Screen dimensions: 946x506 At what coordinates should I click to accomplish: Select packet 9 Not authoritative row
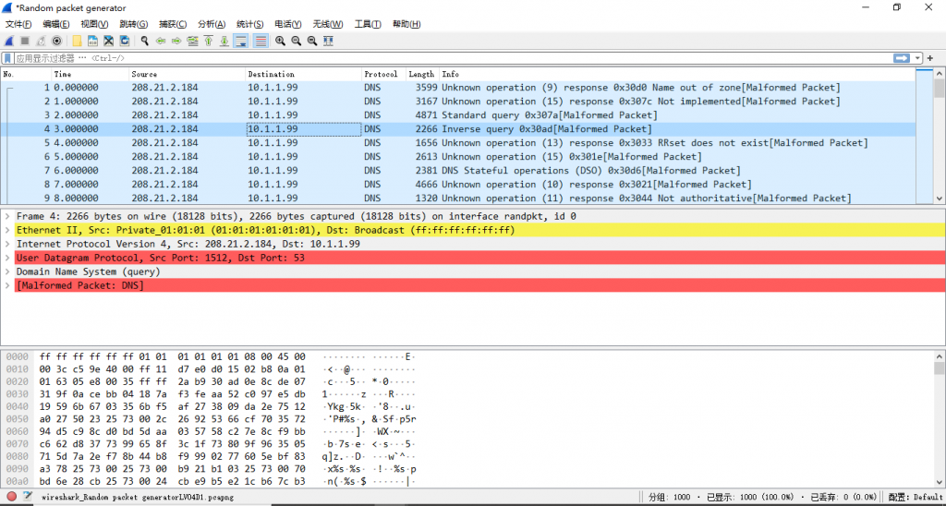tap(458, 198)
